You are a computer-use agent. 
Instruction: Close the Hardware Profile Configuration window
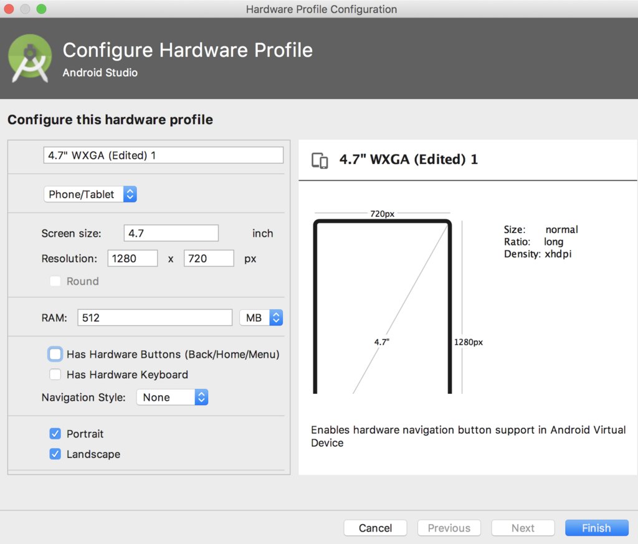(x=9, y=9)
